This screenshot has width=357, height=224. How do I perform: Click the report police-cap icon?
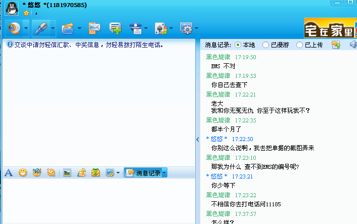[x=136, y=28]
